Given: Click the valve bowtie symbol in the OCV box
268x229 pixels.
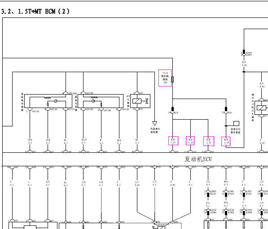Looking at the screenshot, I should pos(147,101).
